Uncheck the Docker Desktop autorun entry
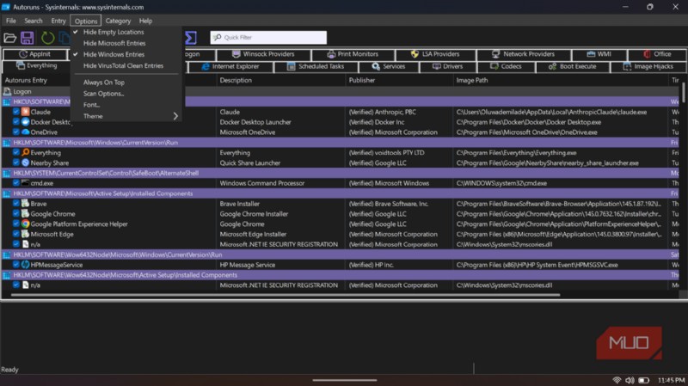 [16, 122]
